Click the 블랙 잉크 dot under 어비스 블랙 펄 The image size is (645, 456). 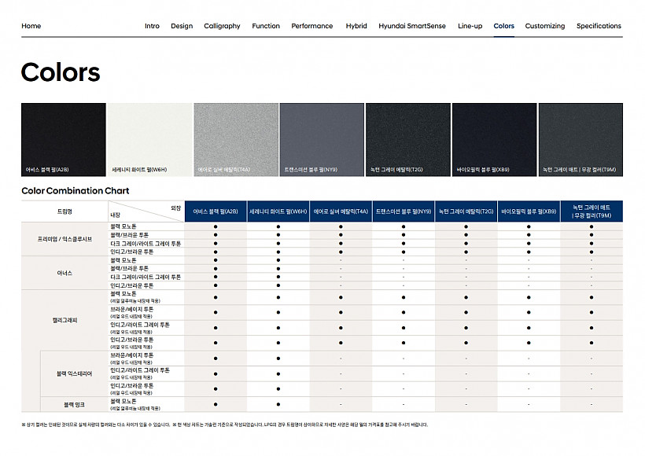click(x=216, y=405)
